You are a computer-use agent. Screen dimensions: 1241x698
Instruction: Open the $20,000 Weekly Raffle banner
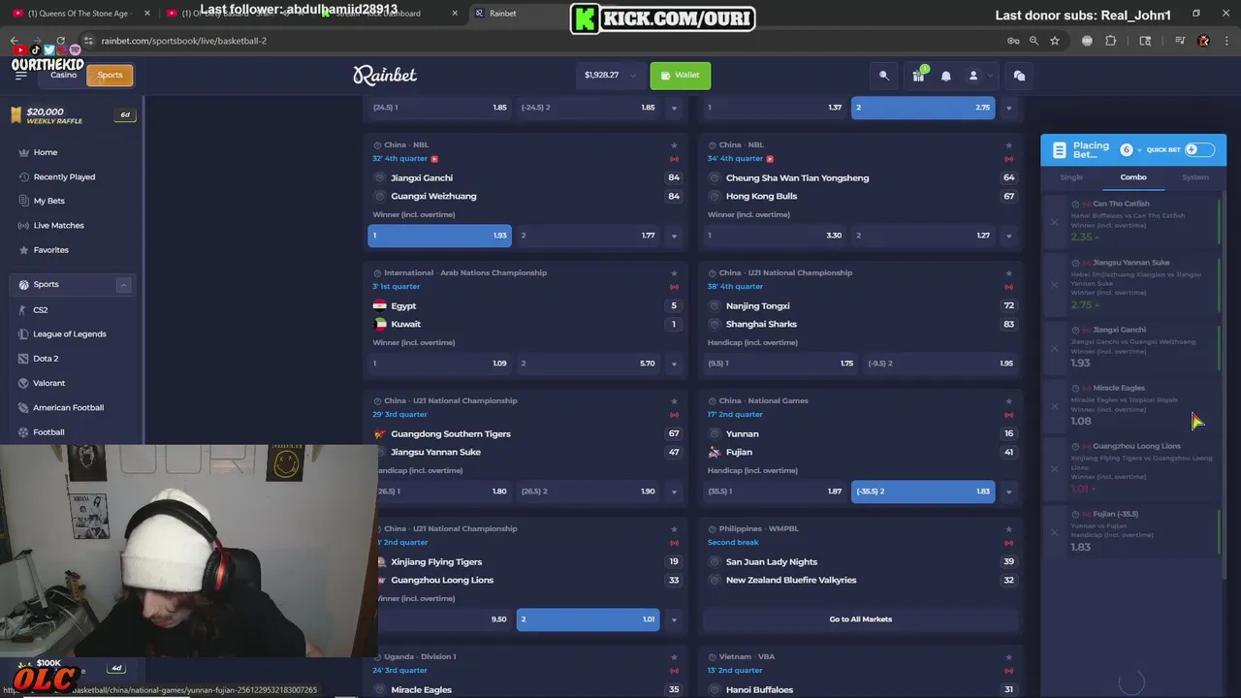71,115
